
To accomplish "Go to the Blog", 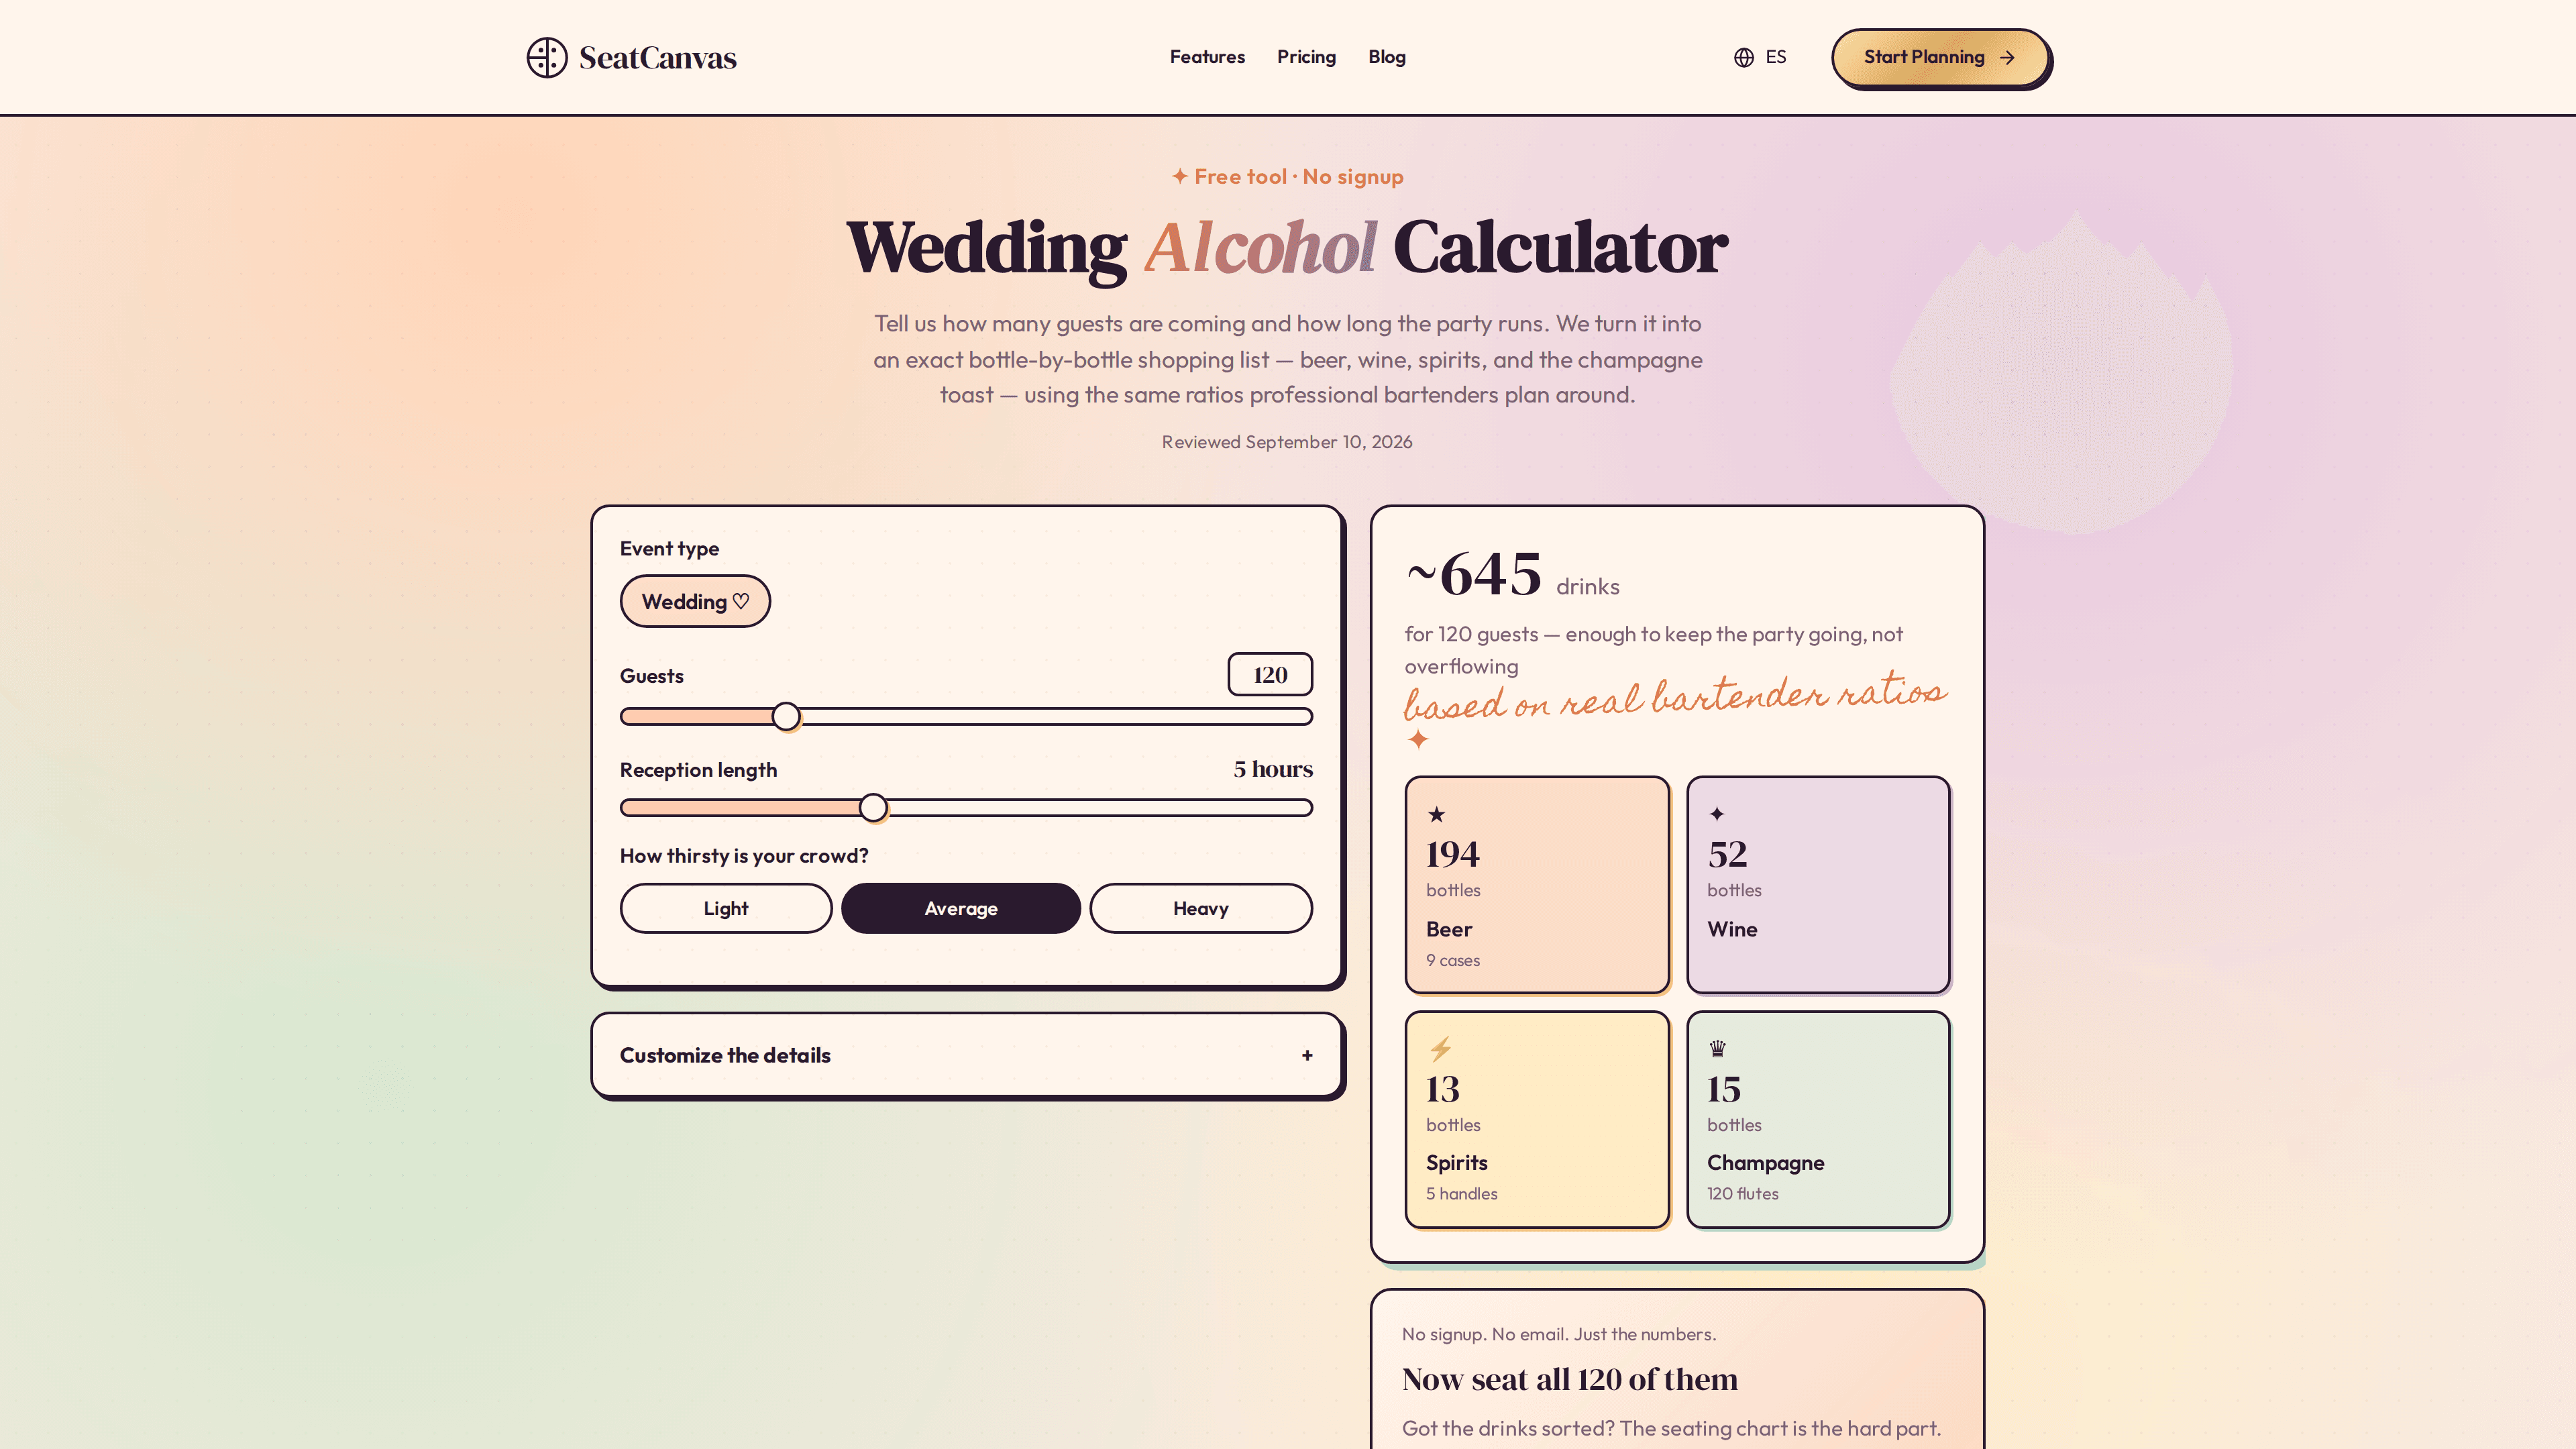I will [1387, 57].
